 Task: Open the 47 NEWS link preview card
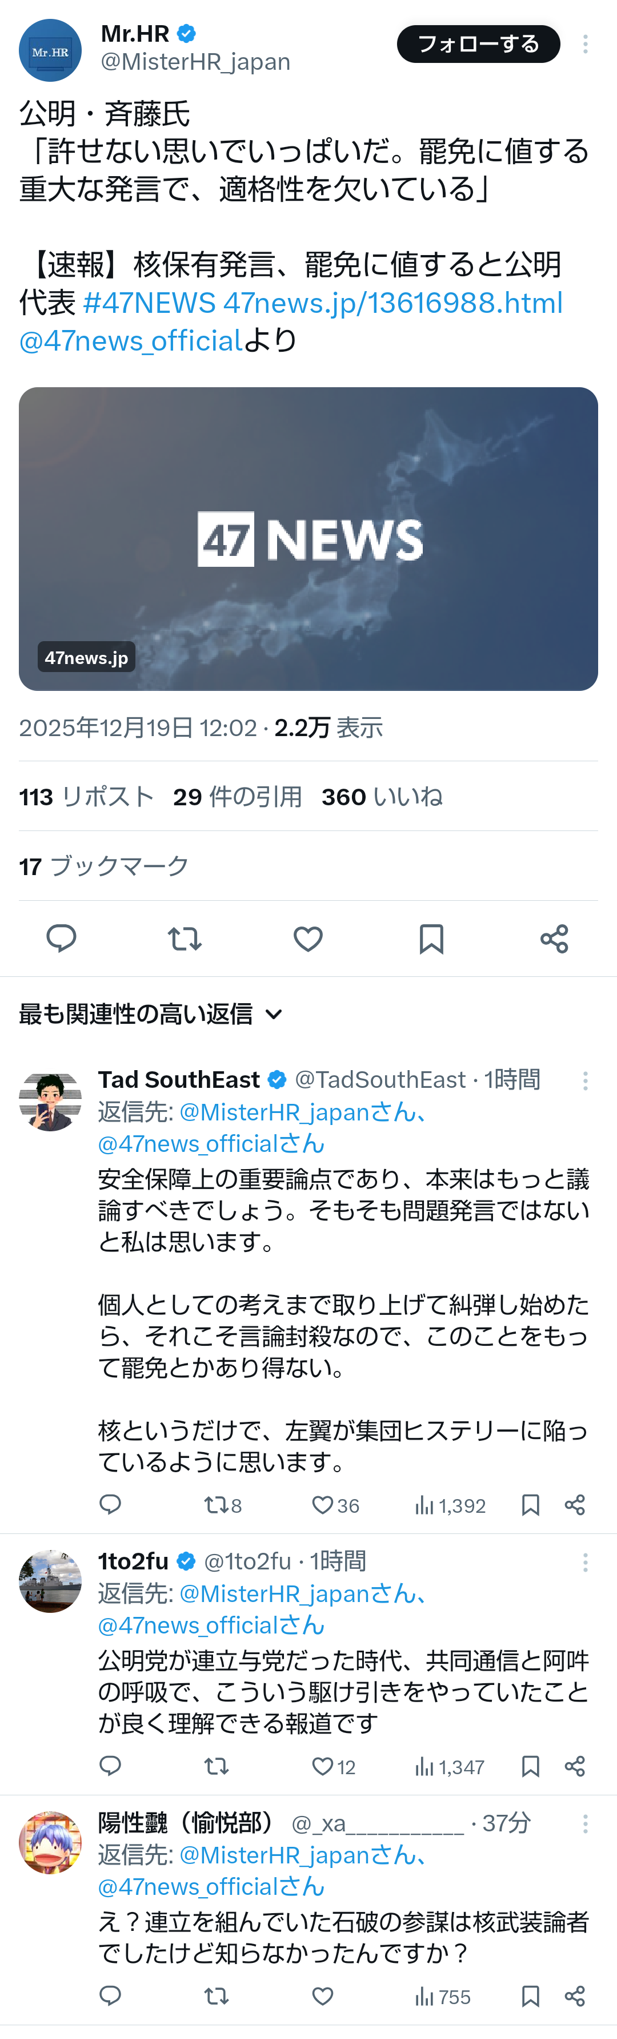pyautogui.click(x=308, y=538)
